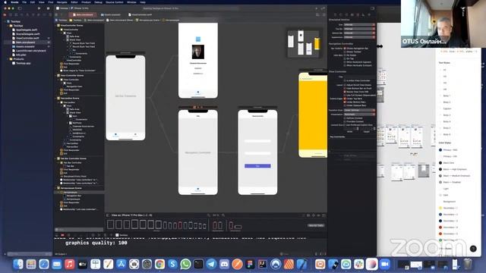This screenshot has height=273, width=486.
Task: Click the Stop button in Xcode toolbar
Action: [x=48, y=8]
